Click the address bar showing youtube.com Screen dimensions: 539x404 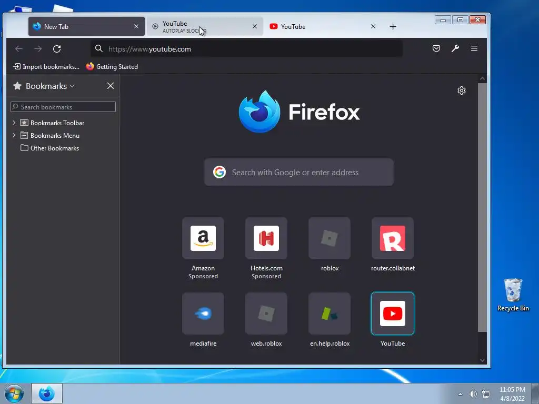246,49
